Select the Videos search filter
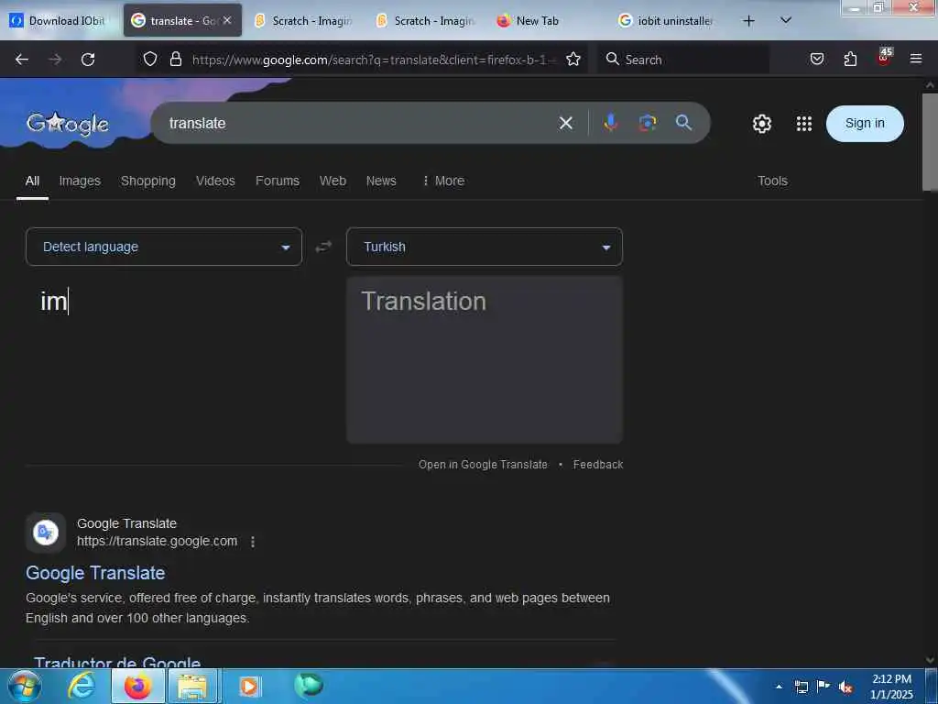The image size is (938, 704). (215, 181)
